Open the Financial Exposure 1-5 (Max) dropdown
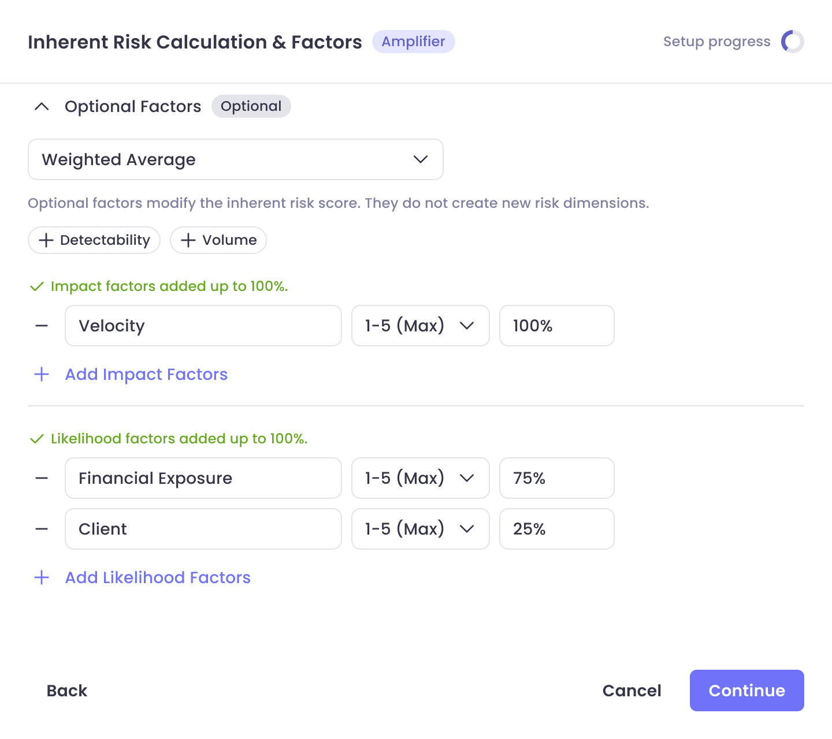 (x=421, y=478)
